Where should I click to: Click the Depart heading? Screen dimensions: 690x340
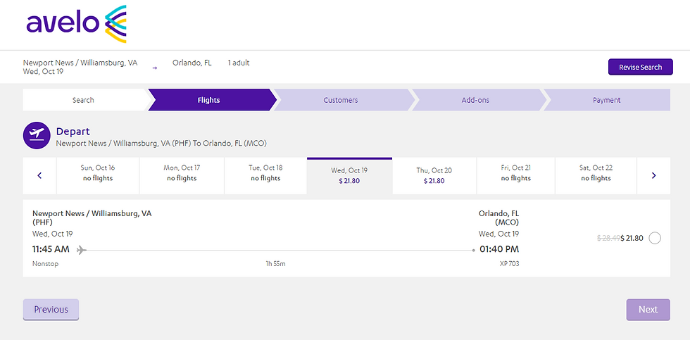click(x=73, y=131)
